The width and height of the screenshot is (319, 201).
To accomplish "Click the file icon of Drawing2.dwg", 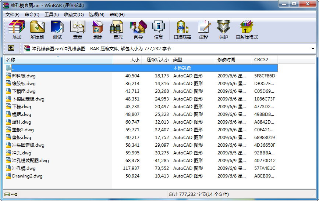I will point(8,176).
